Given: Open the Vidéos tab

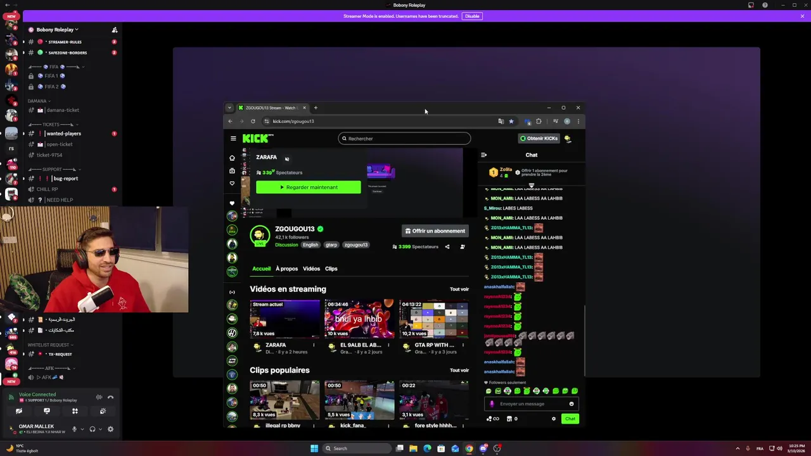Looking at the screenshot, I should click(311, 269).
